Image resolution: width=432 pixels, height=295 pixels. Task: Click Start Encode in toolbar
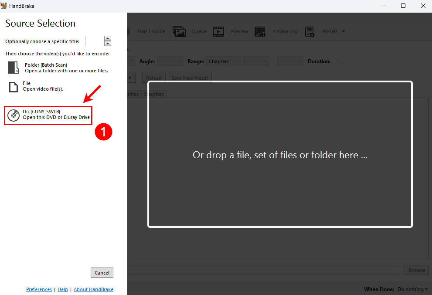click(151, 31)
